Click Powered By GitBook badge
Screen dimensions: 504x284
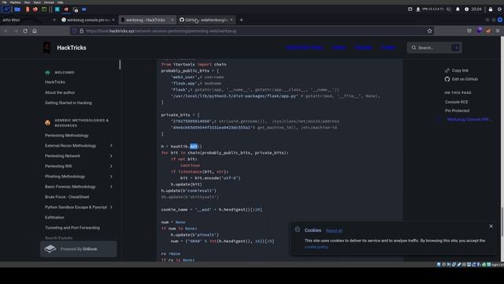pos(79,249)
